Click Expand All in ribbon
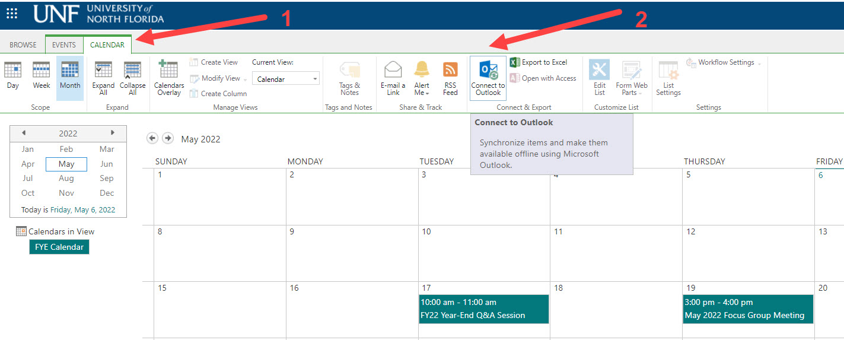Image resolution: width=844 pixels, height=340 pixels. point(103,78)
